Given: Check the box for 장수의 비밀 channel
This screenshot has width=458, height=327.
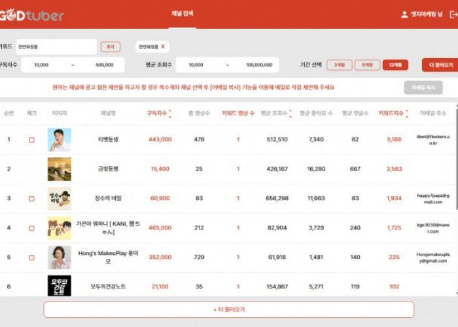Looking at the screenshot, I should [x=31, y=199].
